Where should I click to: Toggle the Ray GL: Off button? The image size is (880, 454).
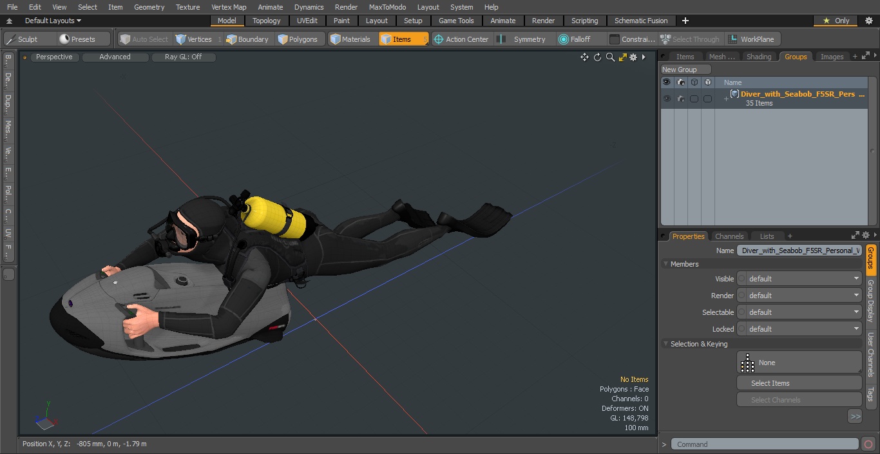183,57
